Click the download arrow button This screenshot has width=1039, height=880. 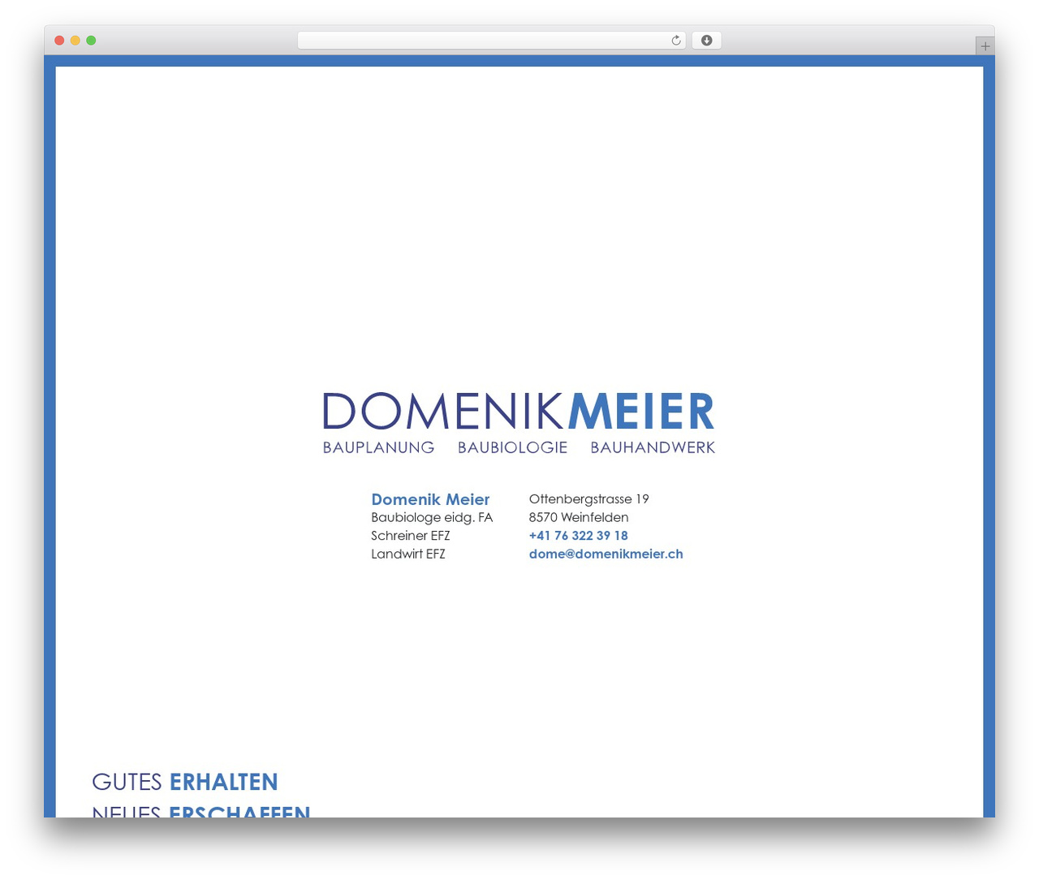click(x=706, y=41)
